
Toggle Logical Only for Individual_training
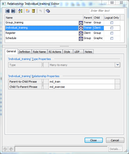[x=112, y=28]
